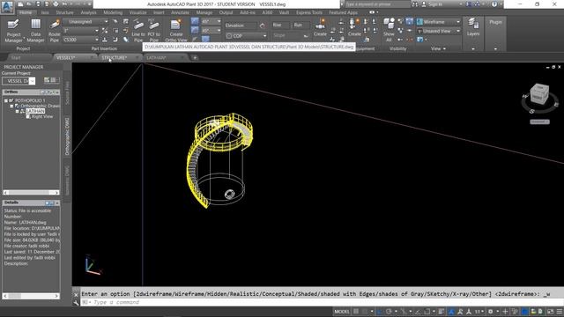Screen dimensions: 564x317
Task: Click the elevation pick icon beside Elevation field
Action: coord(263,26)
